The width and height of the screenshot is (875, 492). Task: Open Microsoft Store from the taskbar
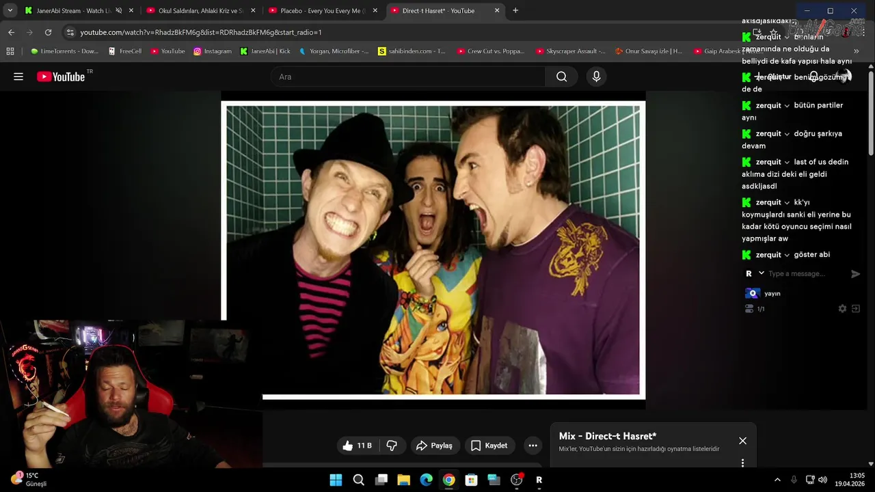pos(471,480)
